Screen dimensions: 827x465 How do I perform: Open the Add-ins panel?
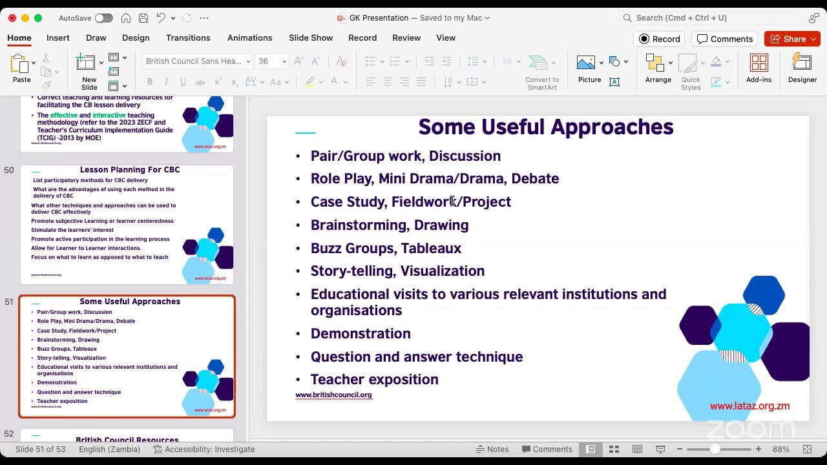tap(759, 69)
